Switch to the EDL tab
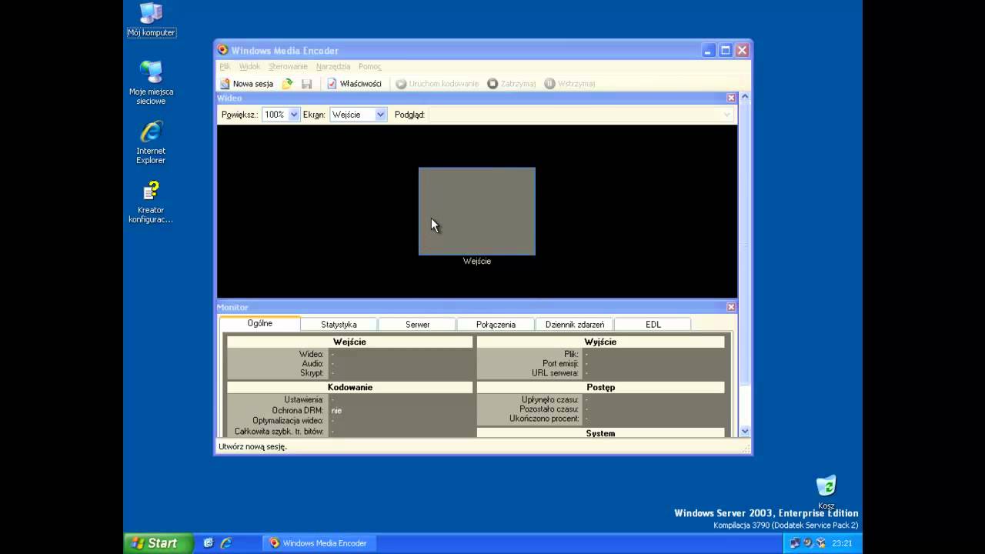The width and height of the screenshot is (985, 554). pos(653,325)
